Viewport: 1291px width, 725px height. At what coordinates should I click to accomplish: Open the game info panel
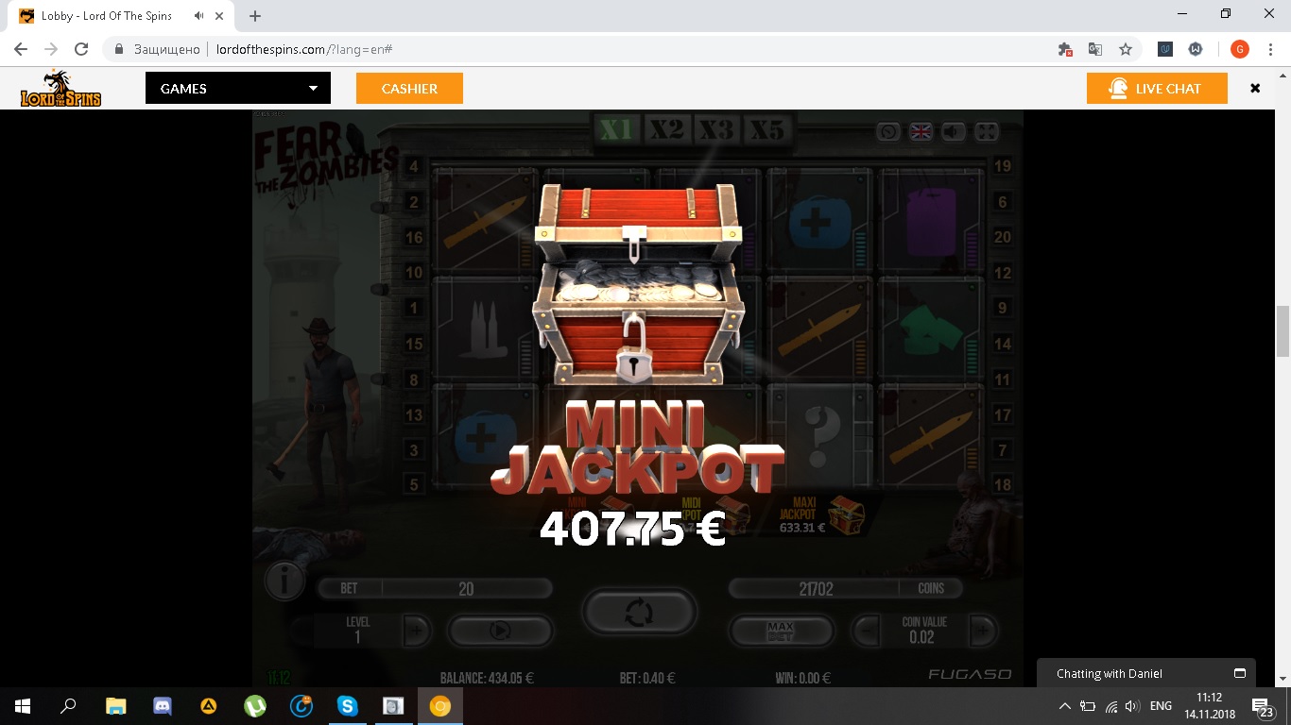coord(284,581)
